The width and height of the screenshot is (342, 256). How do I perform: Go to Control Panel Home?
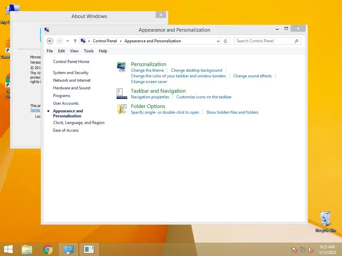click(x=71, y=62)
